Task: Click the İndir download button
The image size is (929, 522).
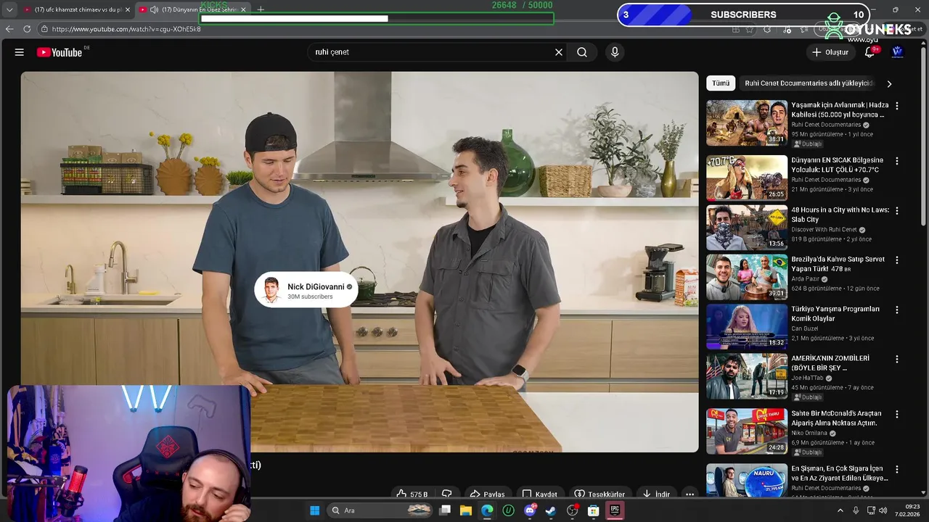Action: click(x=656, y=494)
